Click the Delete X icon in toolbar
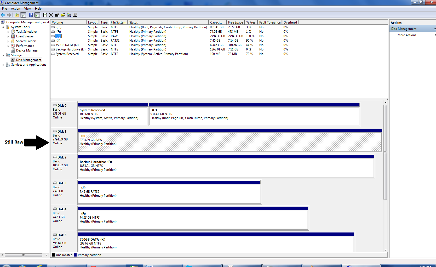The image size is (436, 267). pyautogui.click(x=51, y=15)
